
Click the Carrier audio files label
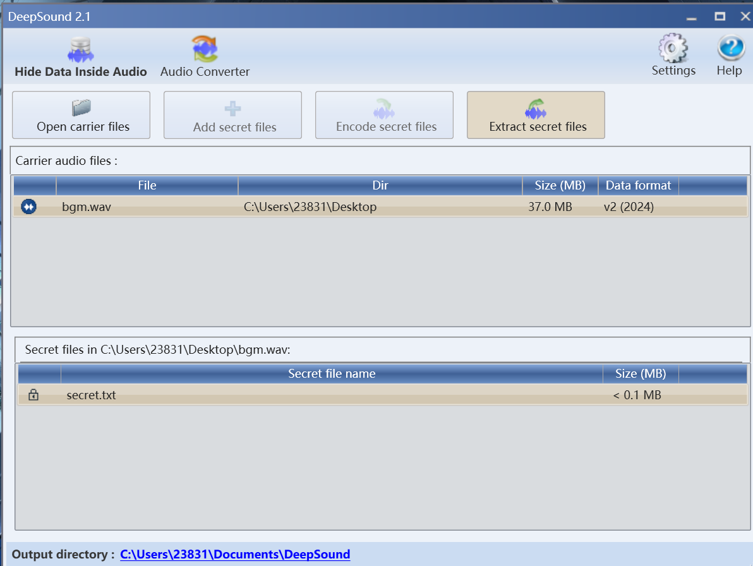tap(66, 161)
